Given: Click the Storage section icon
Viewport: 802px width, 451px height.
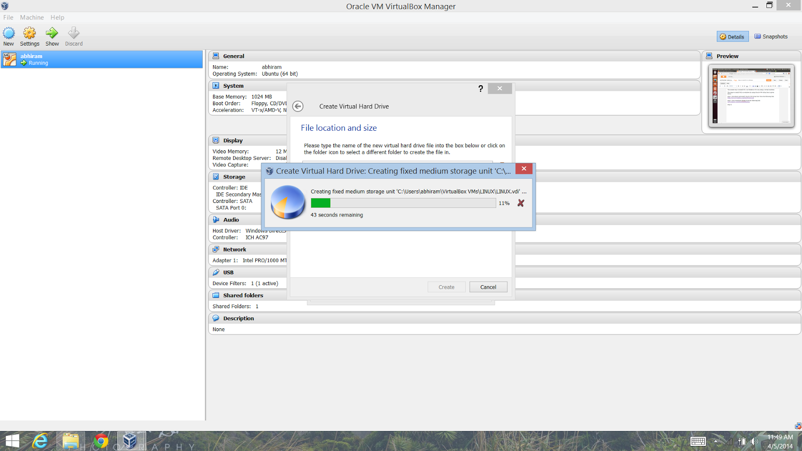Looking at the screenshot, I should tap(216, 177).
